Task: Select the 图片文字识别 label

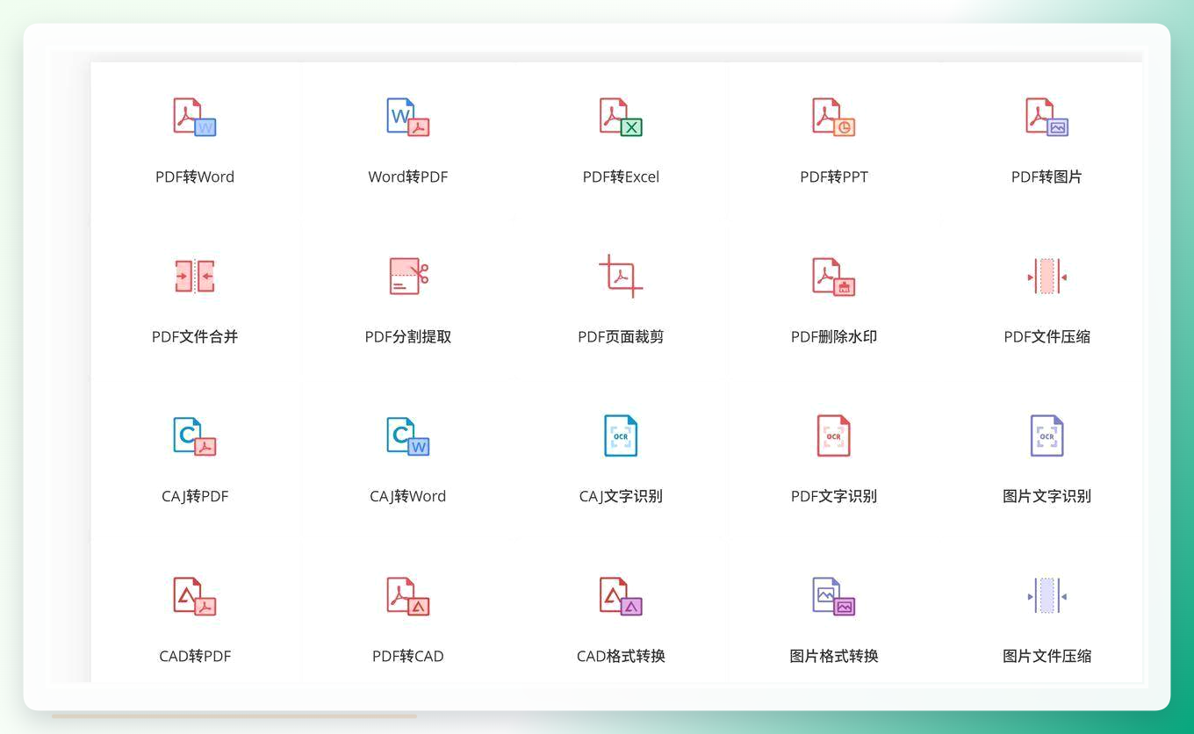Action: tap(1047, 496)
